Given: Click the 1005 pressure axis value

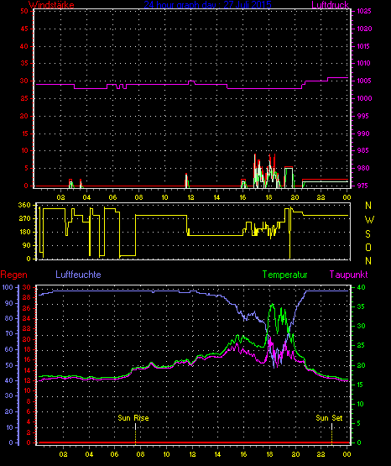Looking at the screenshot, I should [364, 81].
